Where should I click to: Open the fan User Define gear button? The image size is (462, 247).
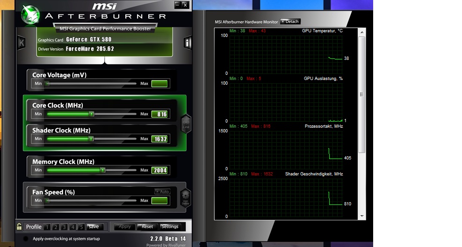tap(185, 198)
